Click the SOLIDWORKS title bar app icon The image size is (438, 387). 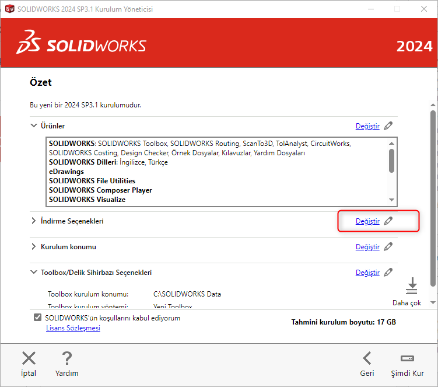point(10,9)
